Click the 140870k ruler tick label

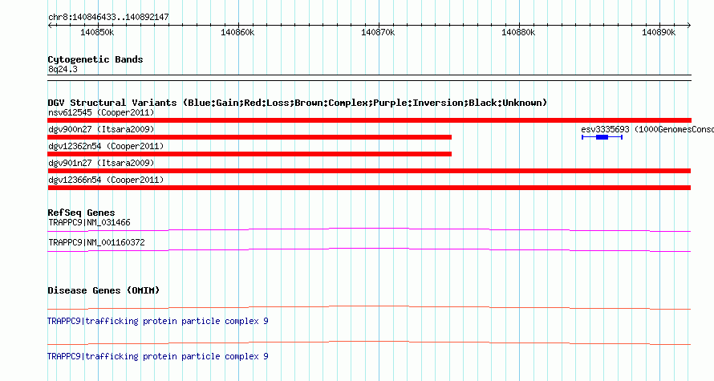(x=378, y=32)
